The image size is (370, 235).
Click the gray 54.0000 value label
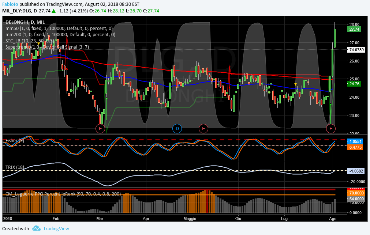click(x=356, y=199)
